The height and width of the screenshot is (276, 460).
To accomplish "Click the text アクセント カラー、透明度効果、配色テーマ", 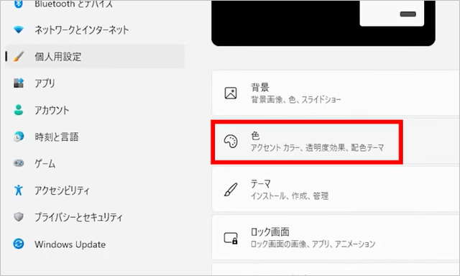I will point(318,147).
